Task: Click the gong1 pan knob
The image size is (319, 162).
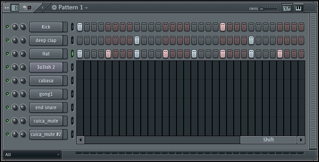Action: [15, 94]
